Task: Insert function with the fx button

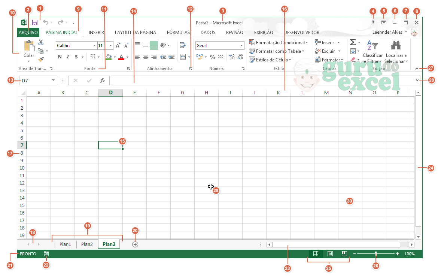Action: pos(103,80)
